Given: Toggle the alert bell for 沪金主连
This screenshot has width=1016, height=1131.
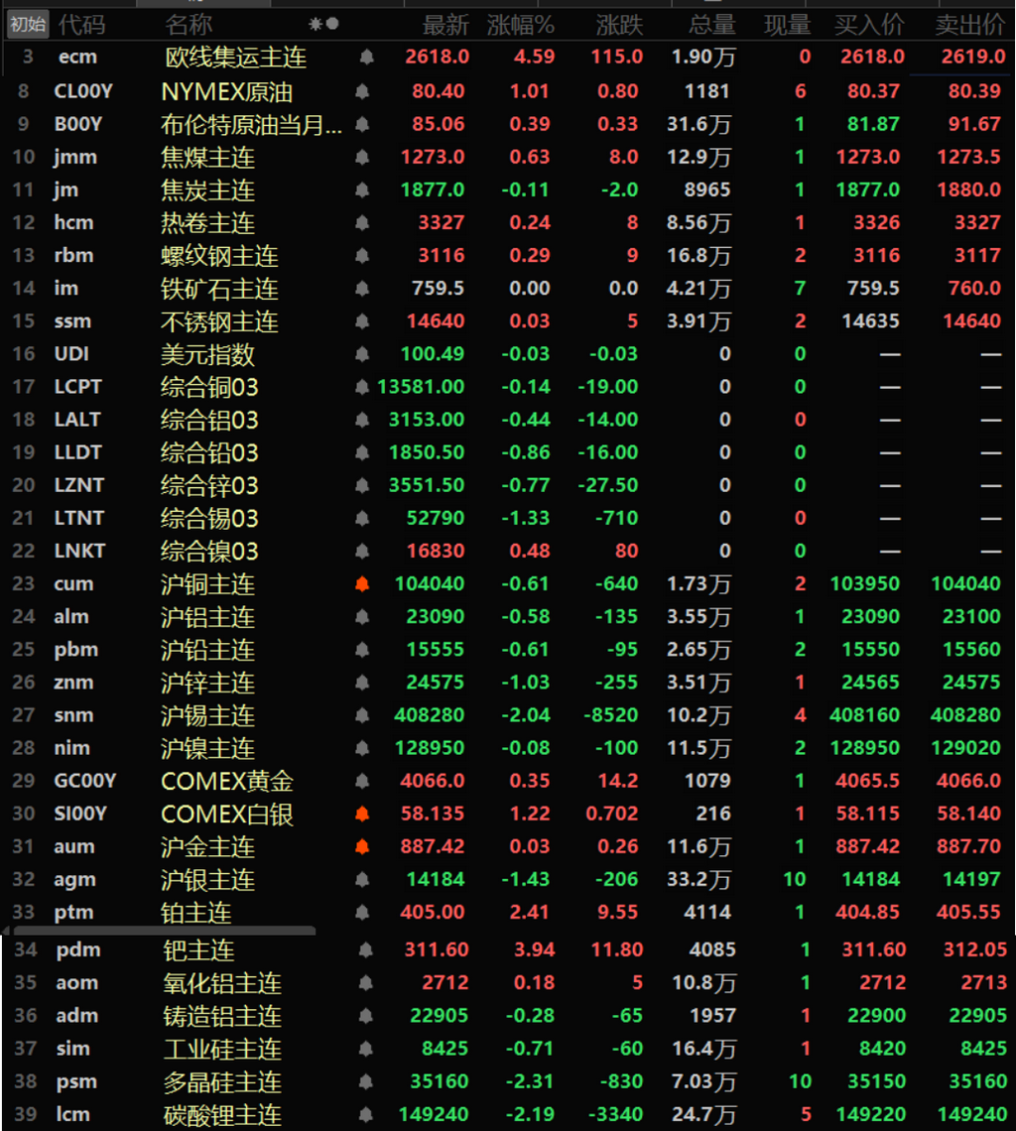Looking at the screenshot, I should (362, 847).
